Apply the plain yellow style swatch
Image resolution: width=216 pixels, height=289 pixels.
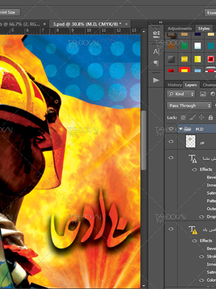(197, 59)
